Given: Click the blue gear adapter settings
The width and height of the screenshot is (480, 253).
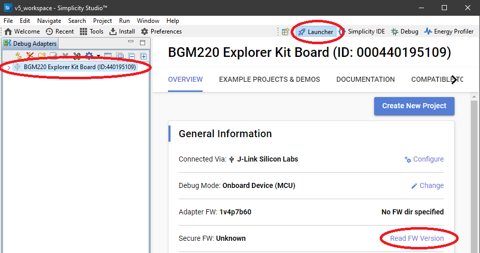Looking at the screenshot, I should pos(89,55).
